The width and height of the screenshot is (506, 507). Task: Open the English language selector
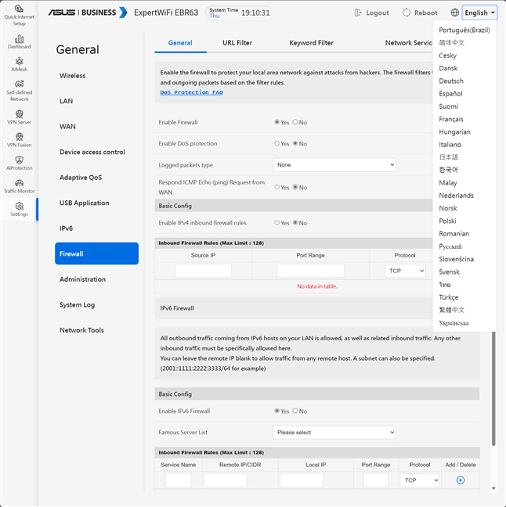(x=479, y=13)
